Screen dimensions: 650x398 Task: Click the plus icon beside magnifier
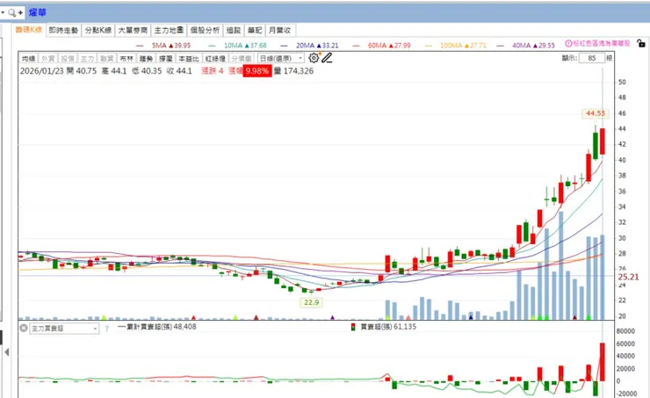tap(20, 13)
